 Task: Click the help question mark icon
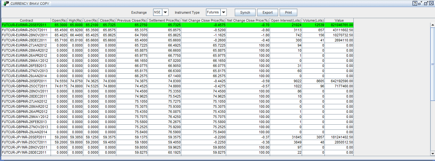coord(415,3)
